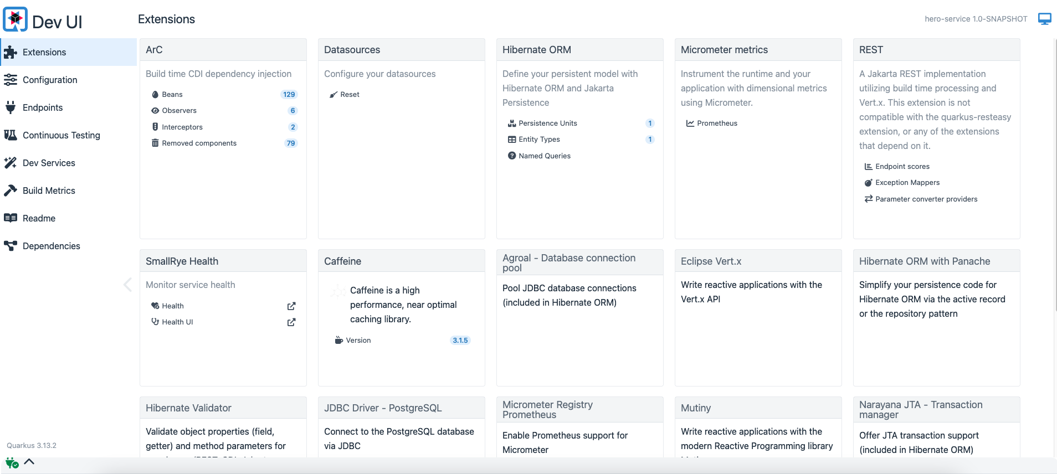Collapse the sidebar with left chevron
Screen dimensions: 1057x474
[127, 285]
